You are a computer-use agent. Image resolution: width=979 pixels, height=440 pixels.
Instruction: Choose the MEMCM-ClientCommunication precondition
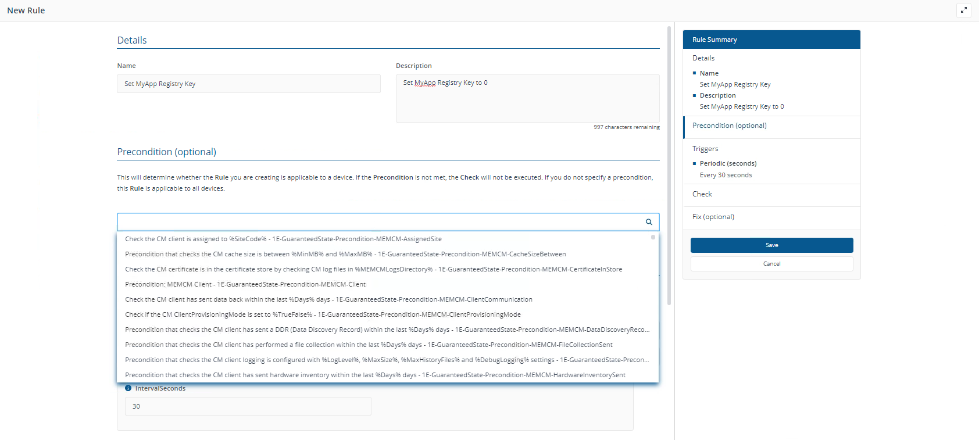coord(328,299)
